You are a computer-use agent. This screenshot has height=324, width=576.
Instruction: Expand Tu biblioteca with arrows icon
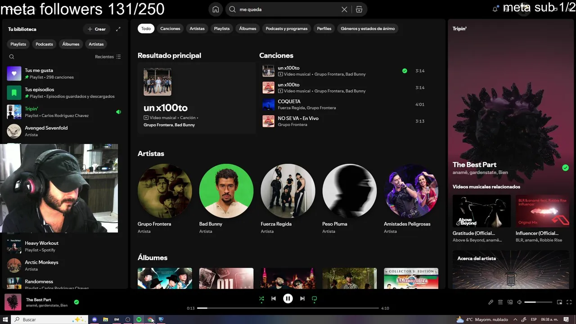pos(118,29)
